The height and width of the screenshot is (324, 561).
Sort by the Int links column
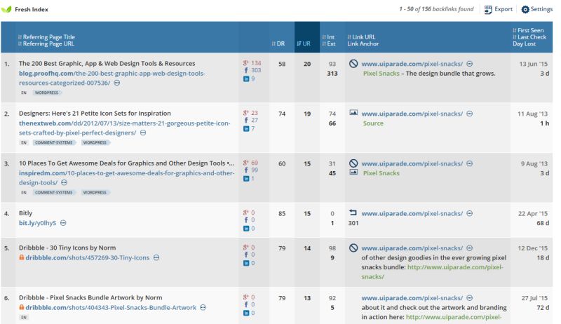click(328, 37)
